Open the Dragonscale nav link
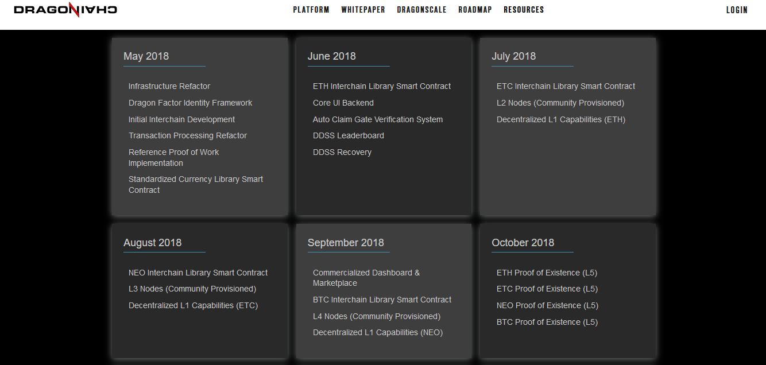The height and width of the screenshot is (365, 766). 421,10
